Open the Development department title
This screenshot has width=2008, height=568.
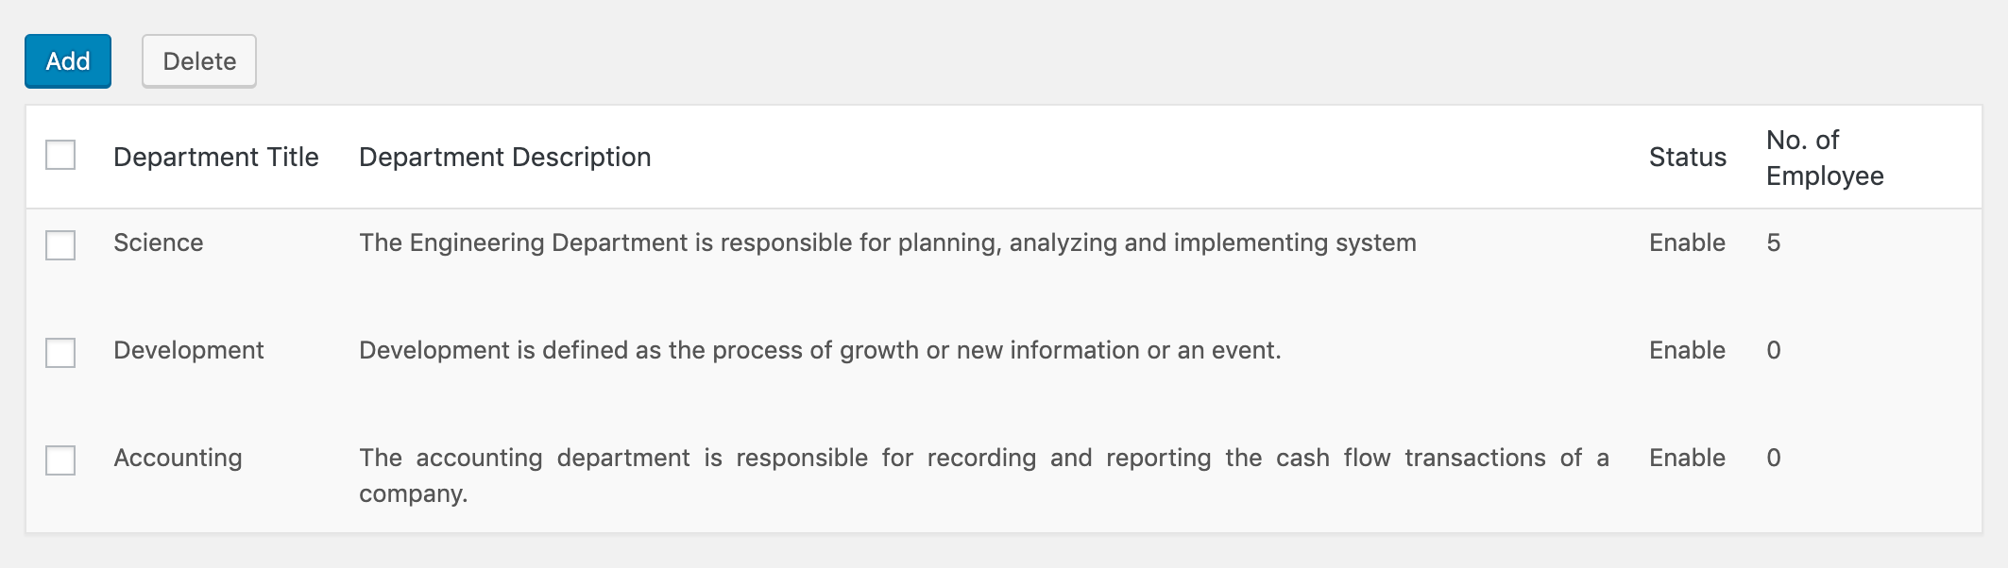(x=188, y=350)
